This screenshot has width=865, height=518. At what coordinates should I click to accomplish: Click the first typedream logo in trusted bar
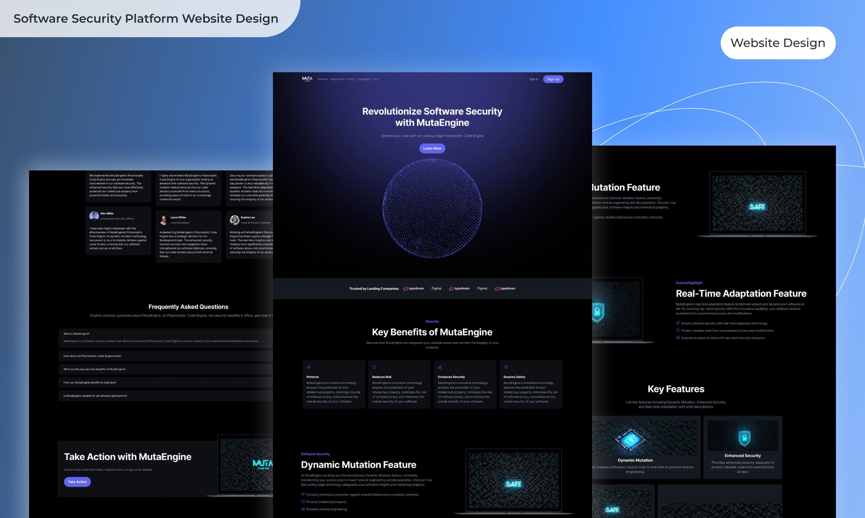point(414,289)
